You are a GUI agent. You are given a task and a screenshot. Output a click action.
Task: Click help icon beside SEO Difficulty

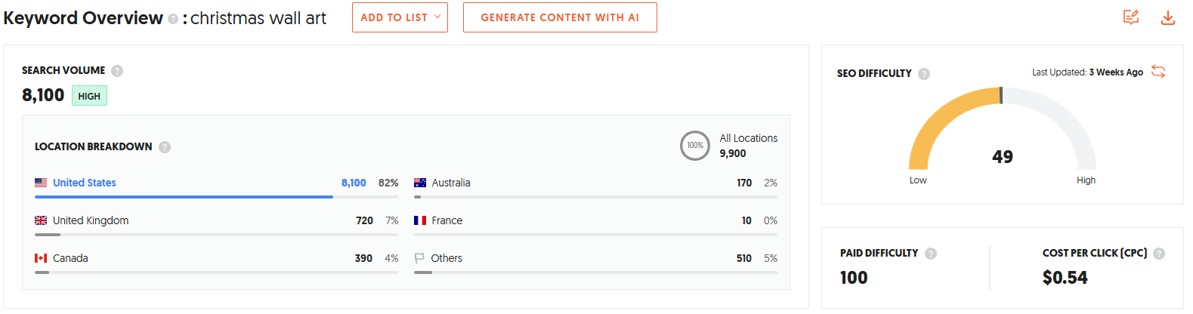pos(924,74)
